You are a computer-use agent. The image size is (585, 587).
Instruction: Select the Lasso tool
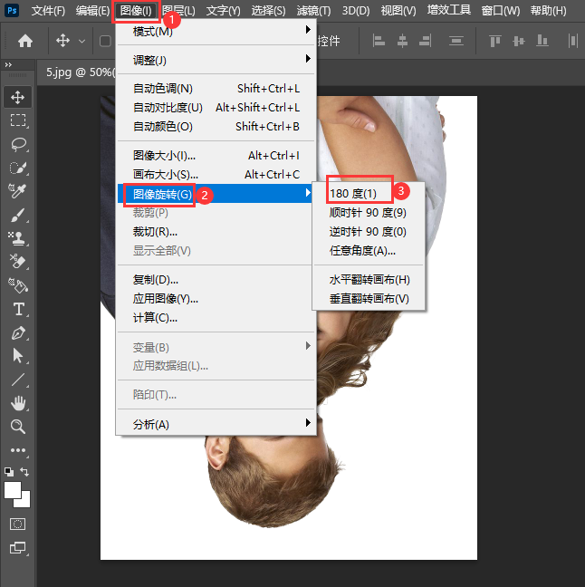click(18, 144)
